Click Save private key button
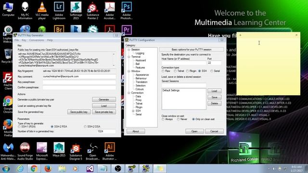 pyautogui.click(x=104, y=112)
